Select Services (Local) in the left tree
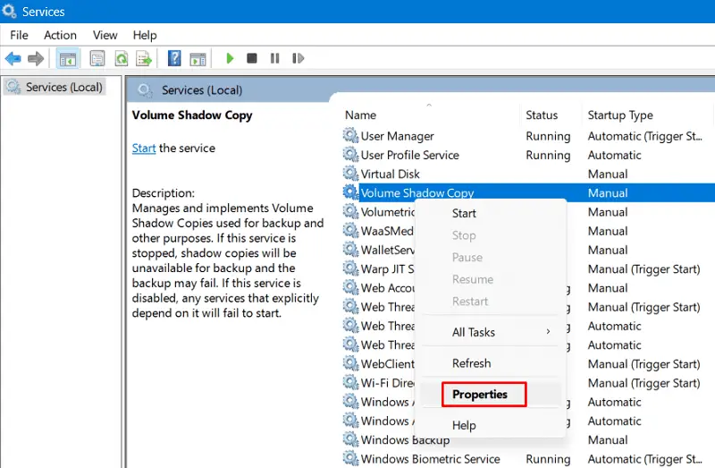The image size is (715, 468). pos(63,87)
